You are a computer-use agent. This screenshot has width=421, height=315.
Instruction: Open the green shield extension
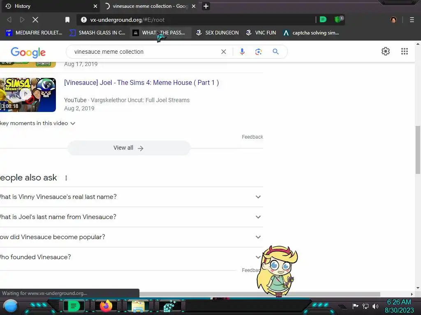pyautogui.click(x=338, y=20)
